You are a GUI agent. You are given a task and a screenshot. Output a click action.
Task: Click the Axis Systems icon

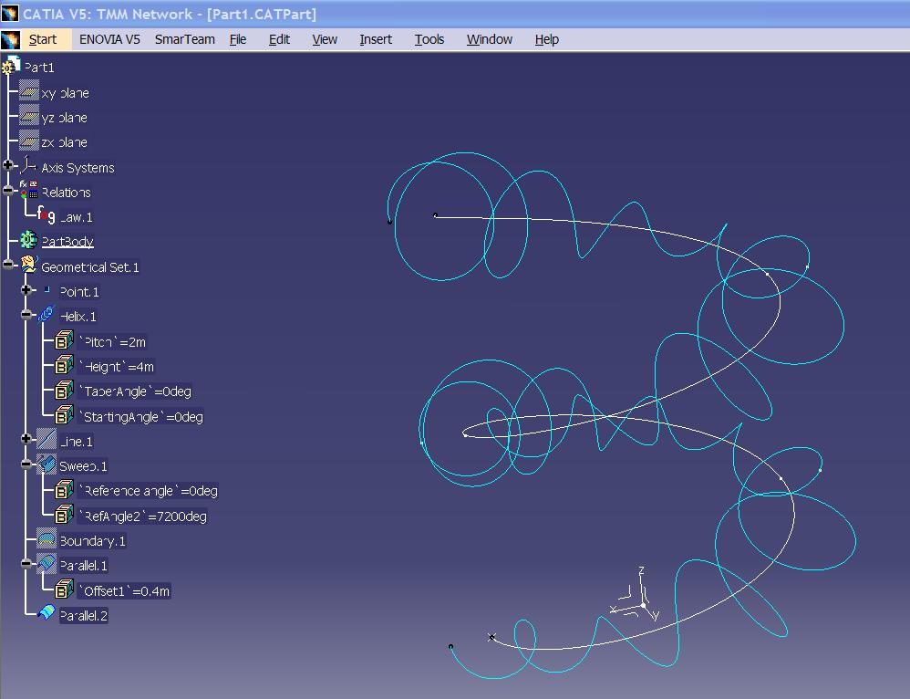pos(28,166)
